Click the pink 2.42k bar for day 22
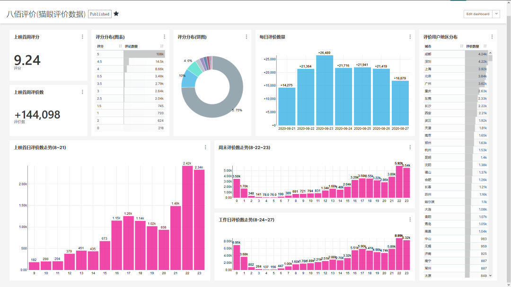 187,218
